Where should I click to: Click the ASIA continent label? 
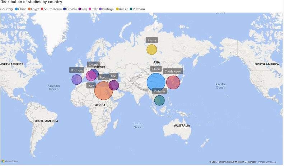click(157, 62)
